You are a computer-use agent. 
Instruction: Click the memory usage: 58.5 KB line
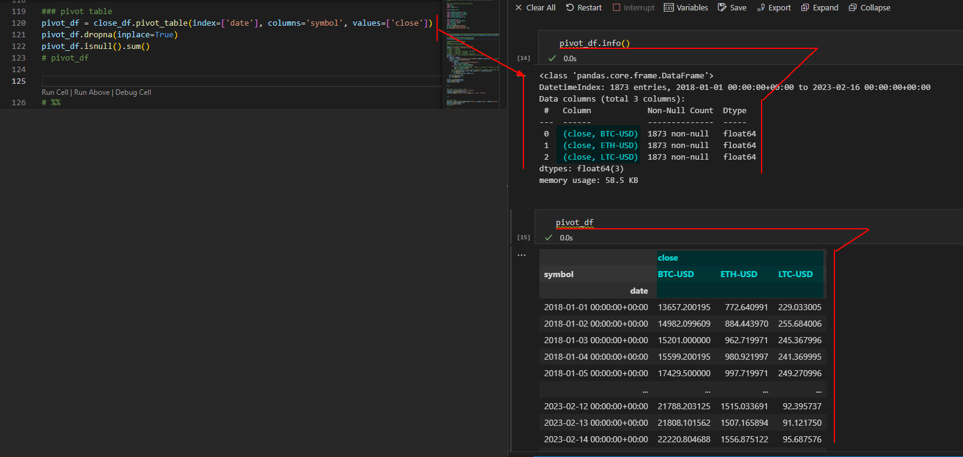[588, 180]
